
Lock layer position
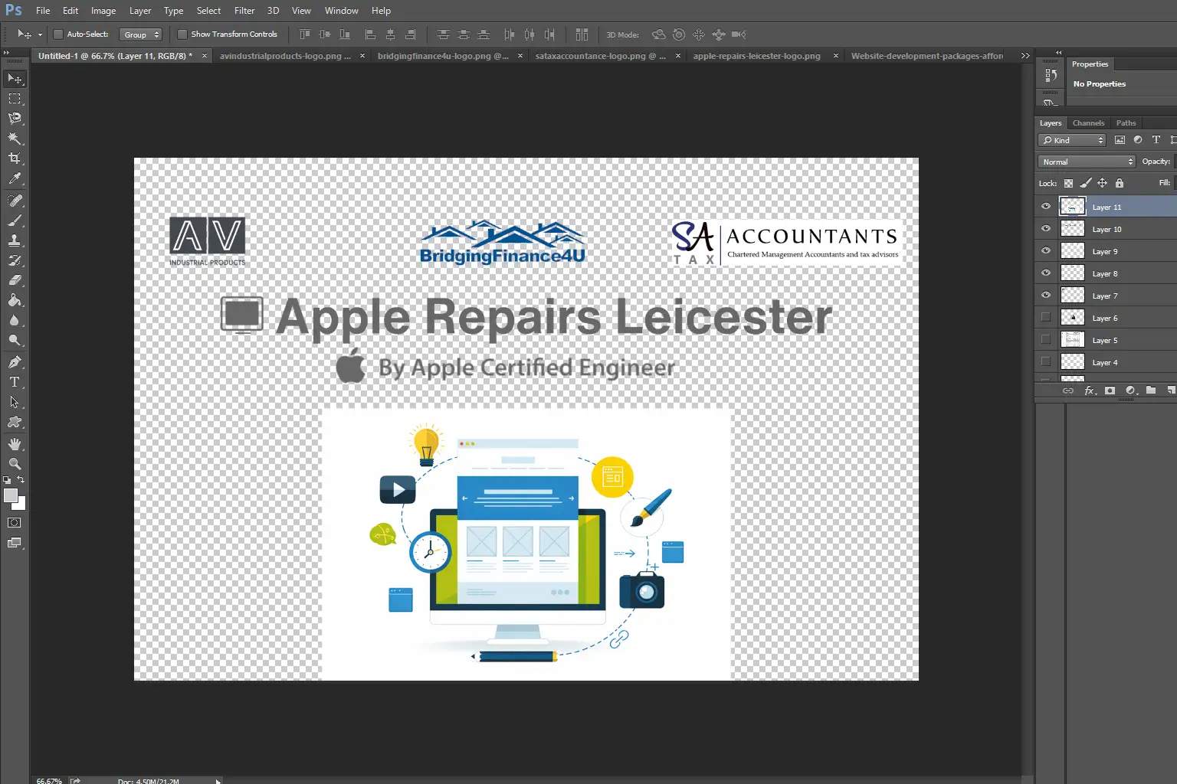(1102, 183)
